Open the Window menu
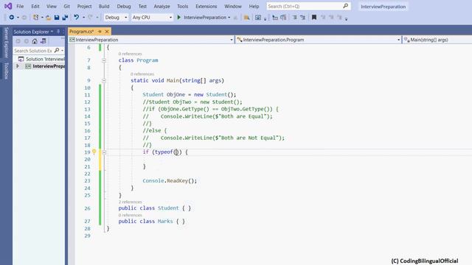 pos(233,6)
